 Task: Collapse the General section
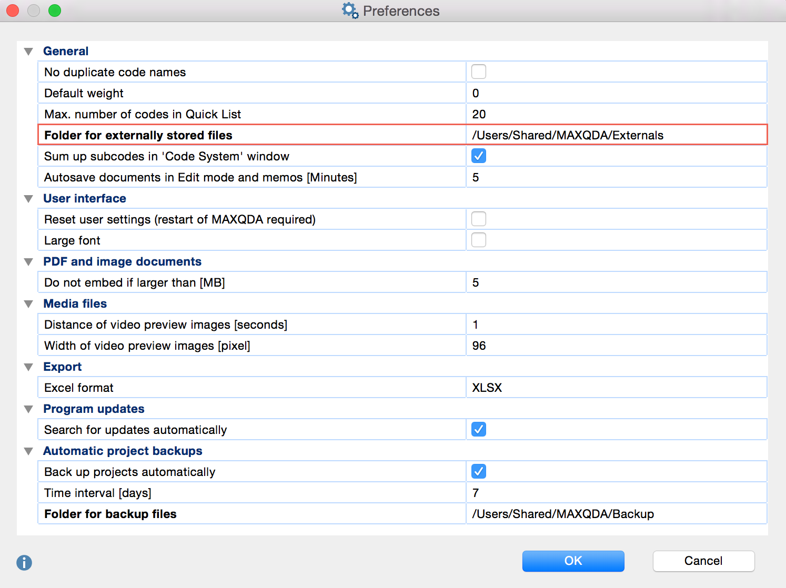pos(28,52)
